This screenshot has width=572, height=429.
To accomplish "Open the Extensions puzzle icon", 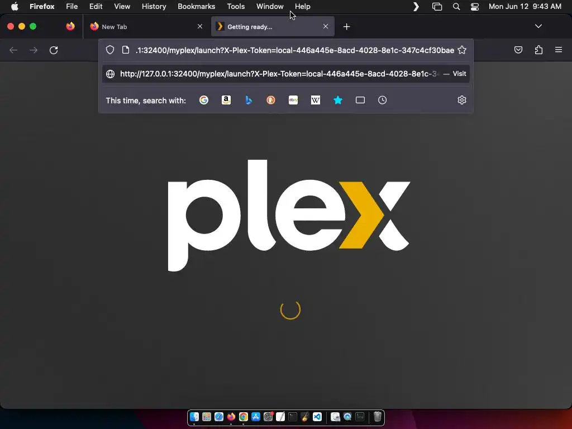I will pos(538,50).
